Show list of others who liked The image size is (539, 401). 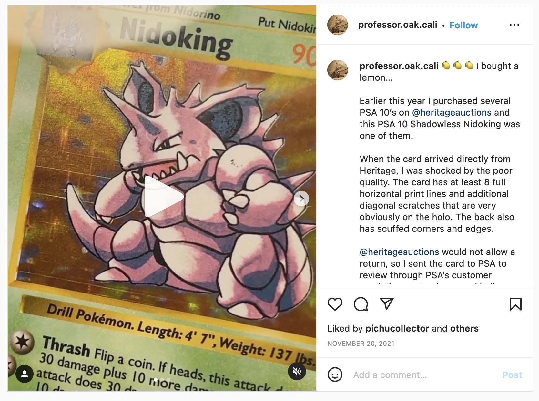tap(464, 328)
